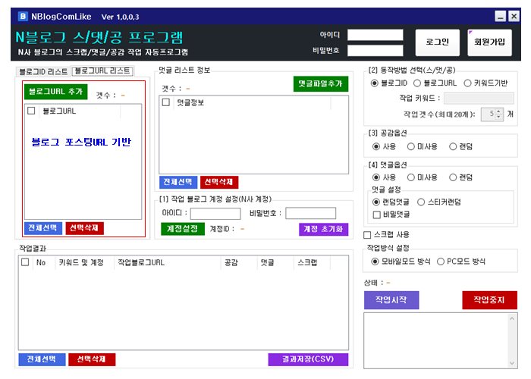Increase 작업갯수 with the up arrow

pyautogui.click(x=498, y=111)
